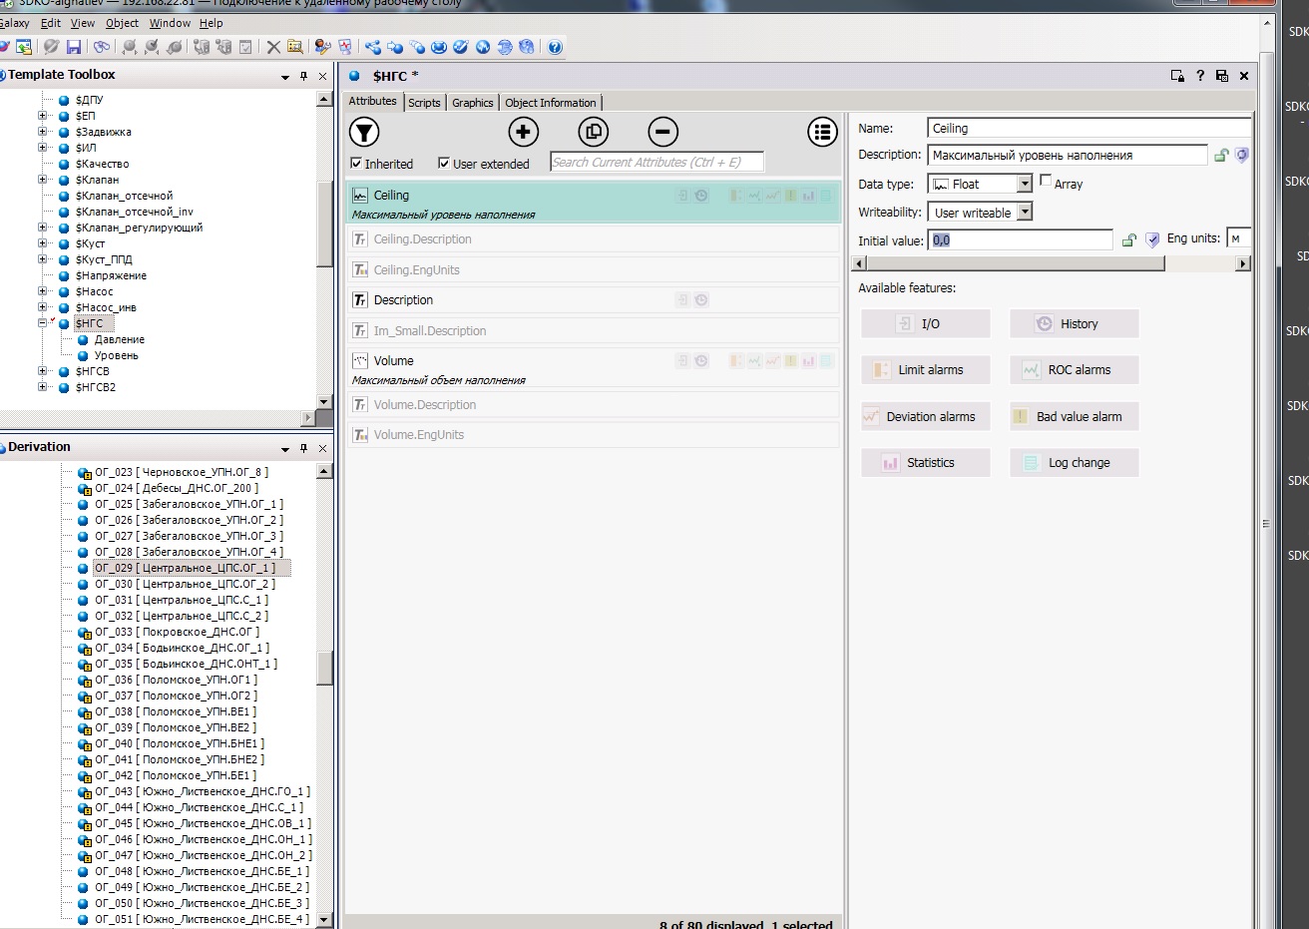Open the Writeability dropdown
The width and height of the screenshot is (1309, 929).
click(1024, 213)
